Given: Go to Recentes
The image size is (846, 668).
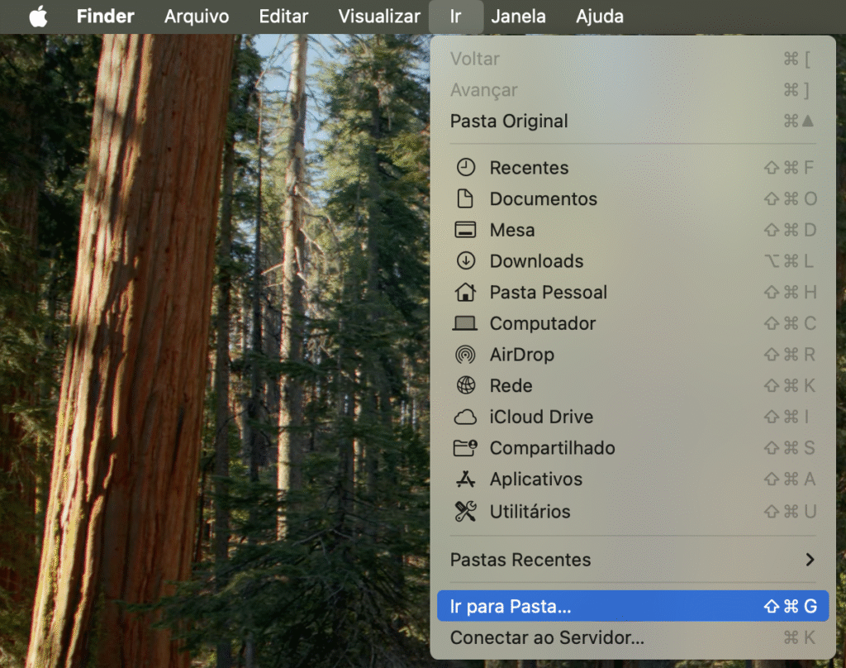Looking at the screenshot, I should pyautogui.click(x=632, y=168).
